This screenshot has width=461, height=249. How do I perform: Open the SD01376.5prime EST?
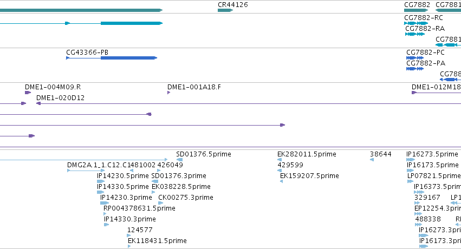point(179,160)
